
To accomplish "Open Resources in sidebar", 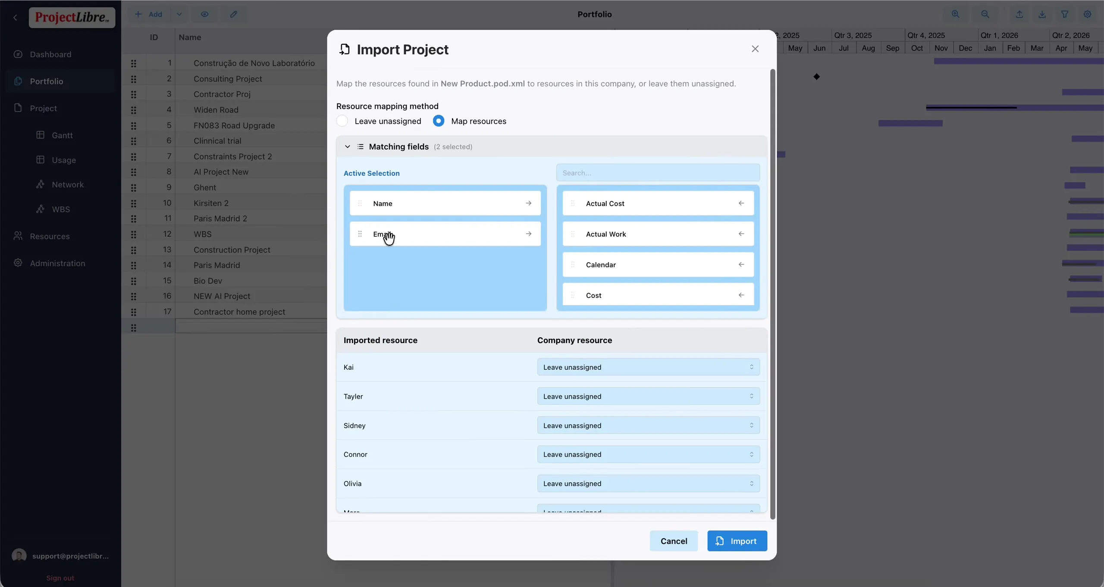I will pyautogui.click(x=50, y=236).
